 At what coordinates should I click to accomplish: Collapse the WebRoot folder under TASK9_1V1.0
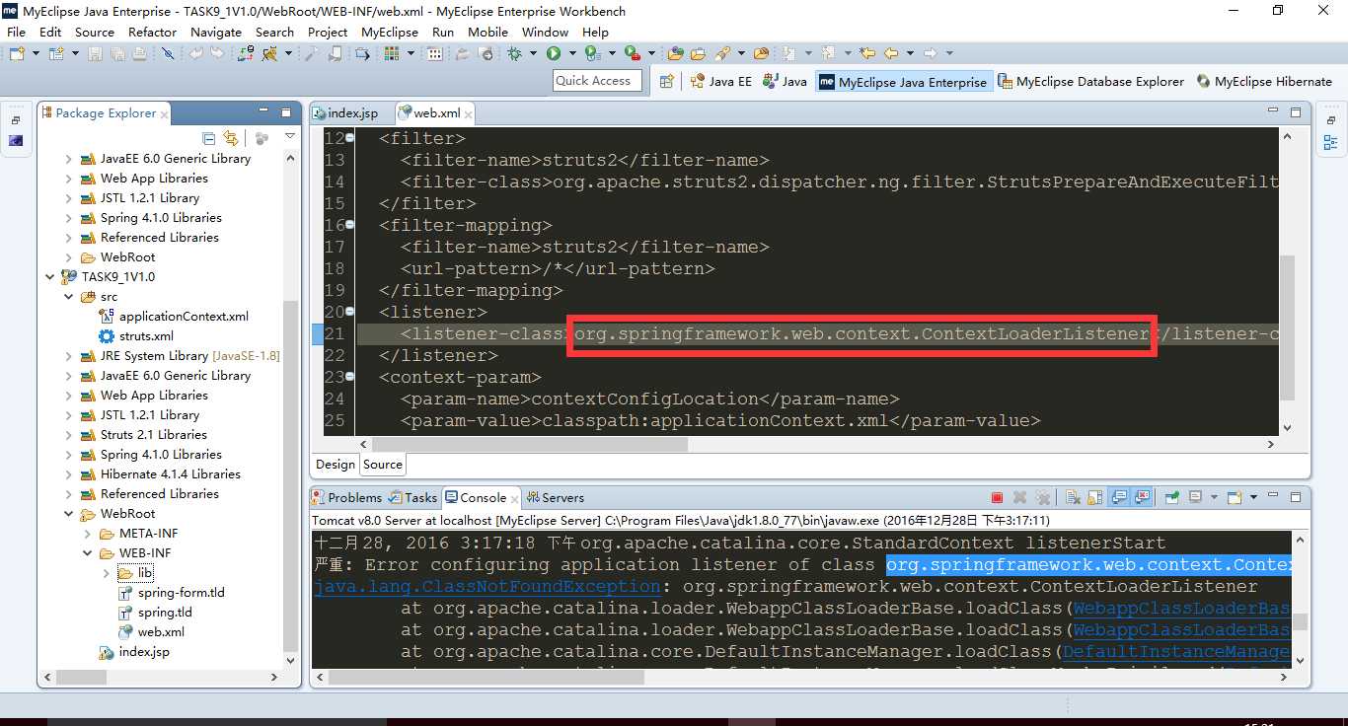tap(69, 514)
